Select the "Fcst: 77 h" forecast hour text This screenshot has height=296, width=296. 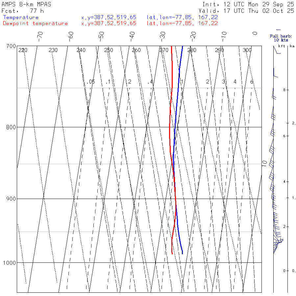(x=23, y=11)
